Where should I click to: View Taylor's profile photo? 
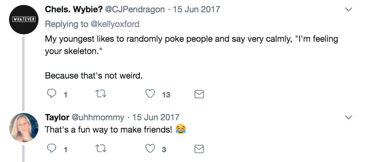click(23, 128)
